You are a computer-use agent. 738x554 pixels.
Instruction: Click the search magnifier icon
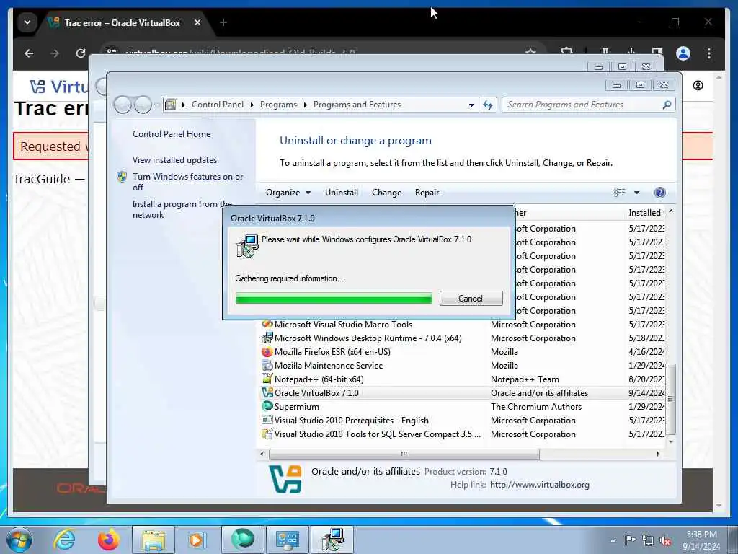click(x=667, y=105)
